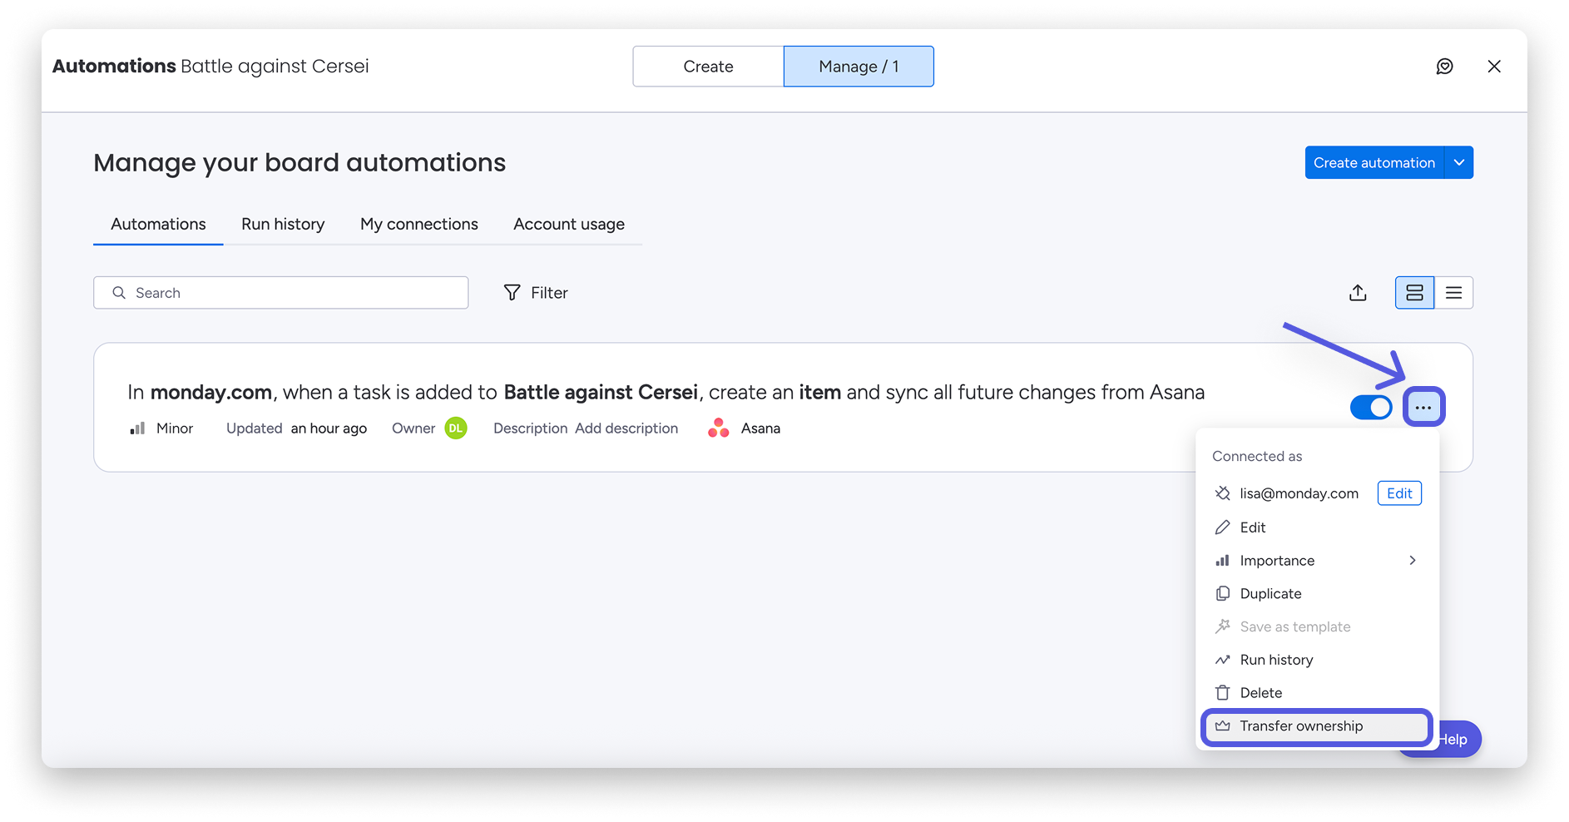This screenshot has height=822, width=1569.
Task: Switch to card view layout
Action: [1414, 293]
